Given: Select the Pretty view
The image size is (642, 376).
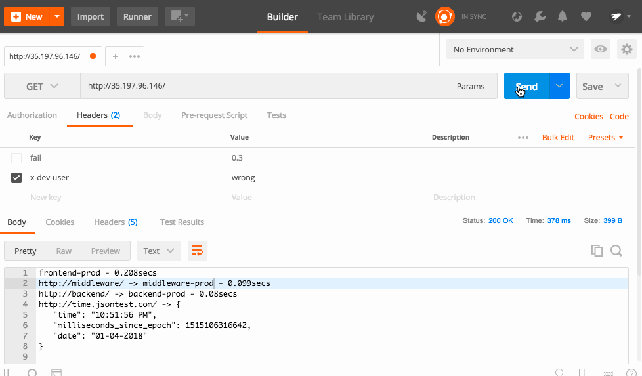Looking at the screenshot, I should (x=26, y=251).
